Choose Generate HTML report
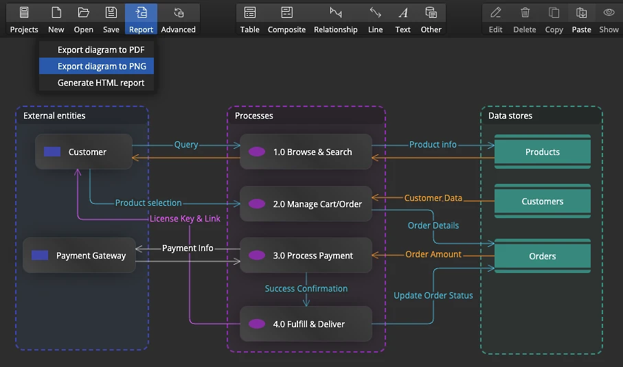The image size is (623, 367). [x=97, y=82]
